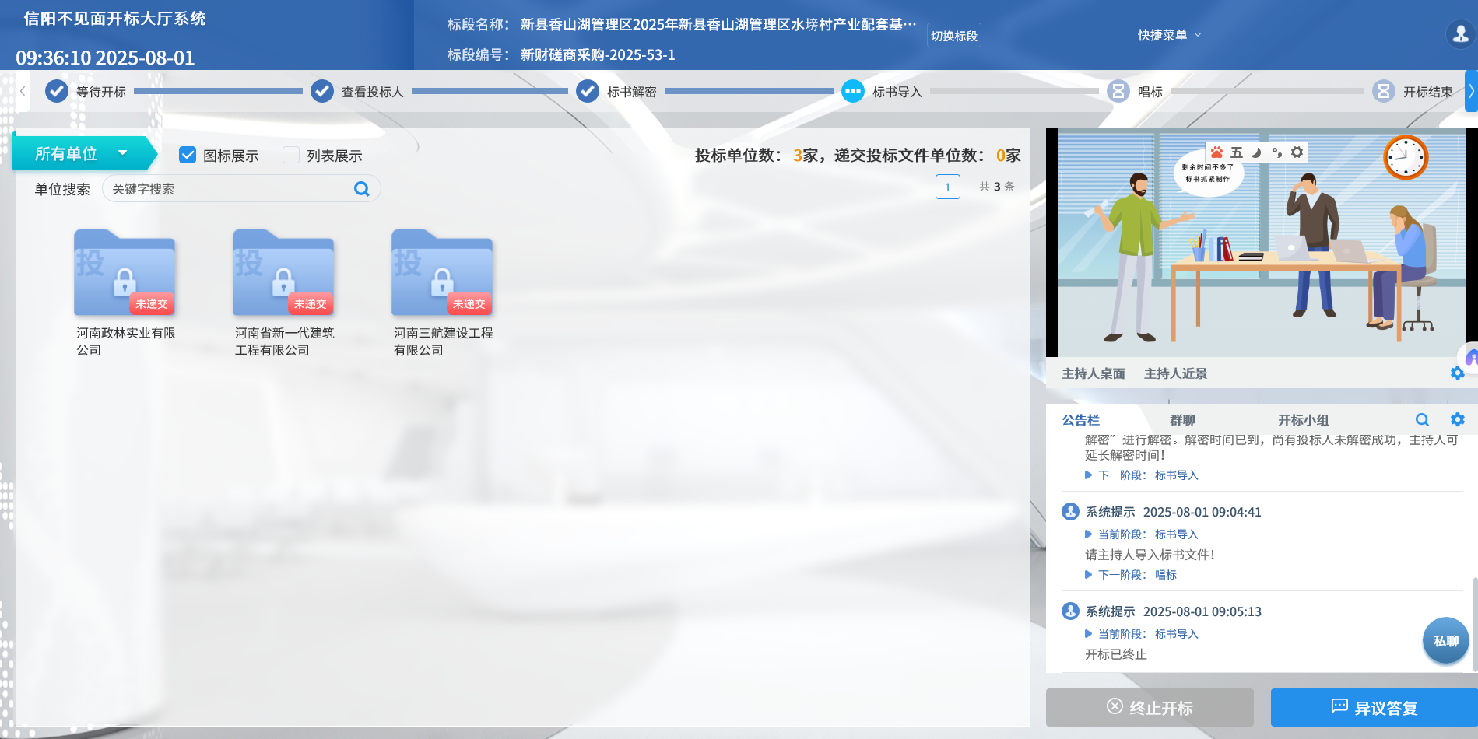Click the 标书导入 progress step marker

pos(853,92)
